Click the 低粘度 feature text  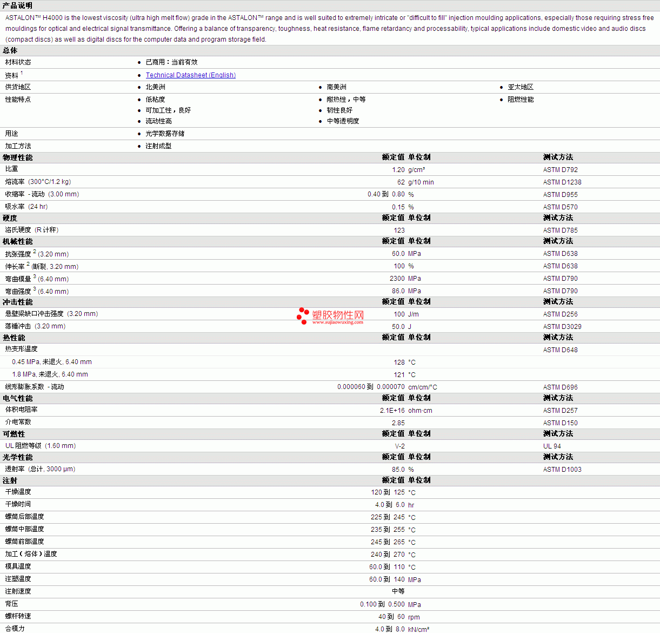[155, 100]
